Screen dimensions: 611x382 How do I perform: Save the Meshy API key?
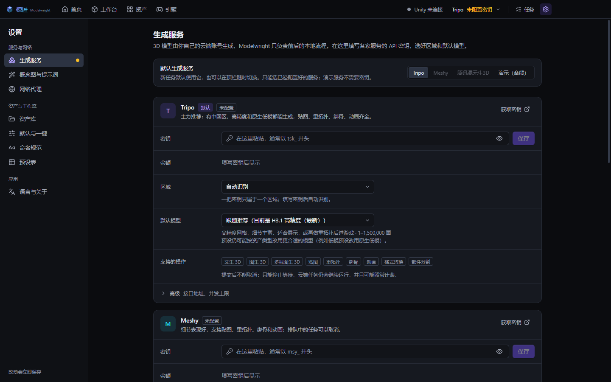tap(524, 351)
